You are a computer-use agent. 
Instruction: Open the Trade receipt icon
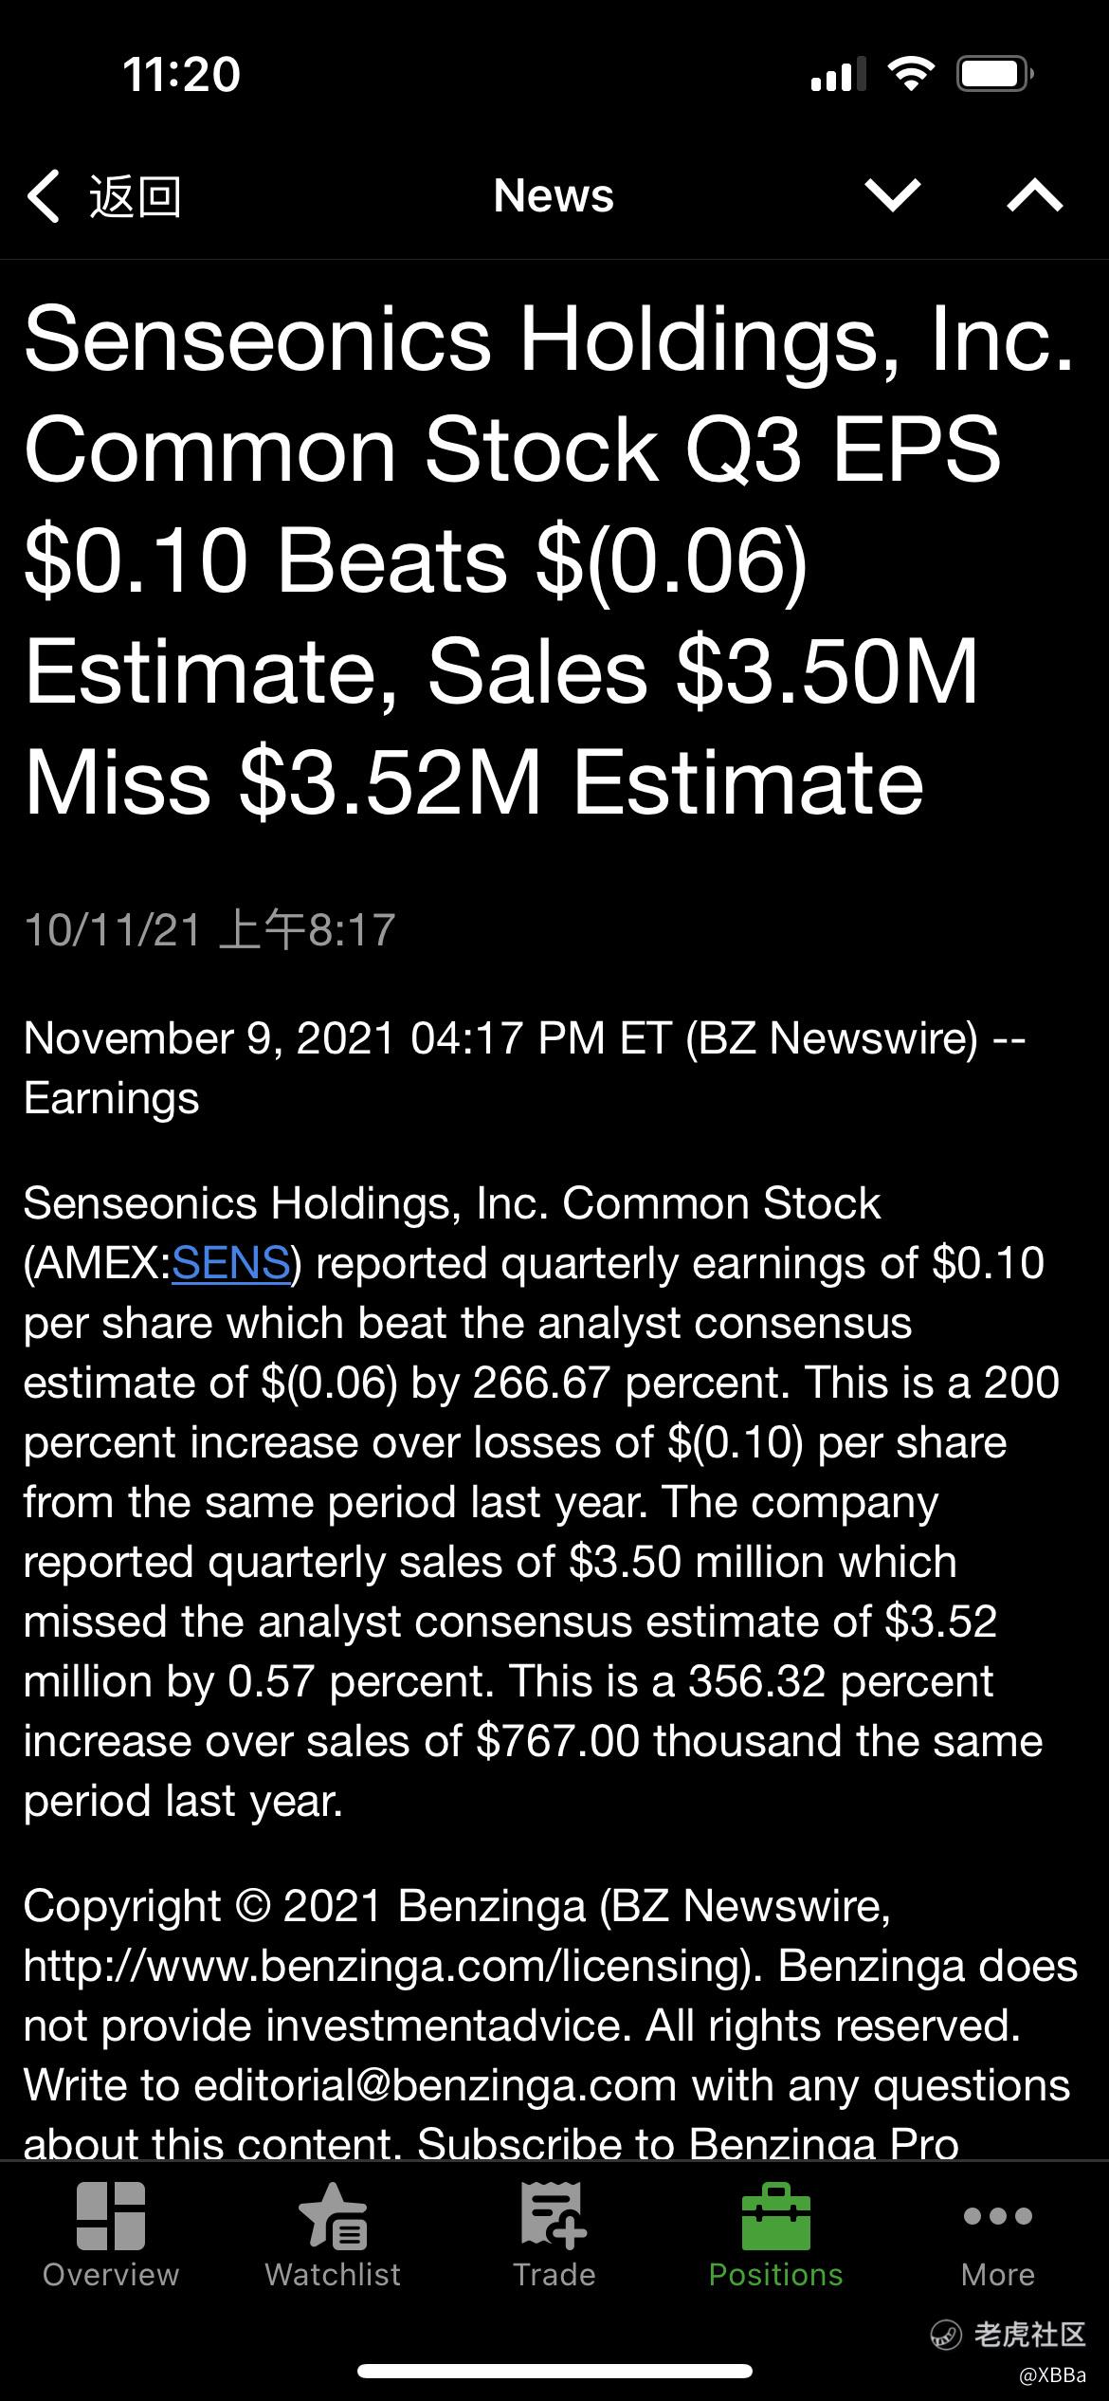(x=554, y=2216)
